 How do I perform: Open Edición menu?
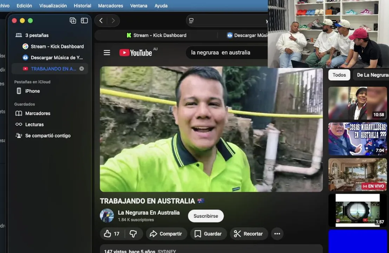tap(24, 6)
